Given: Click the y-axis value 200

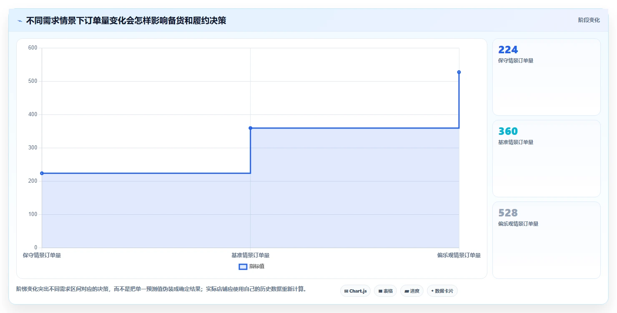Looking at the screenshot, I should click(x=33, y=181).
